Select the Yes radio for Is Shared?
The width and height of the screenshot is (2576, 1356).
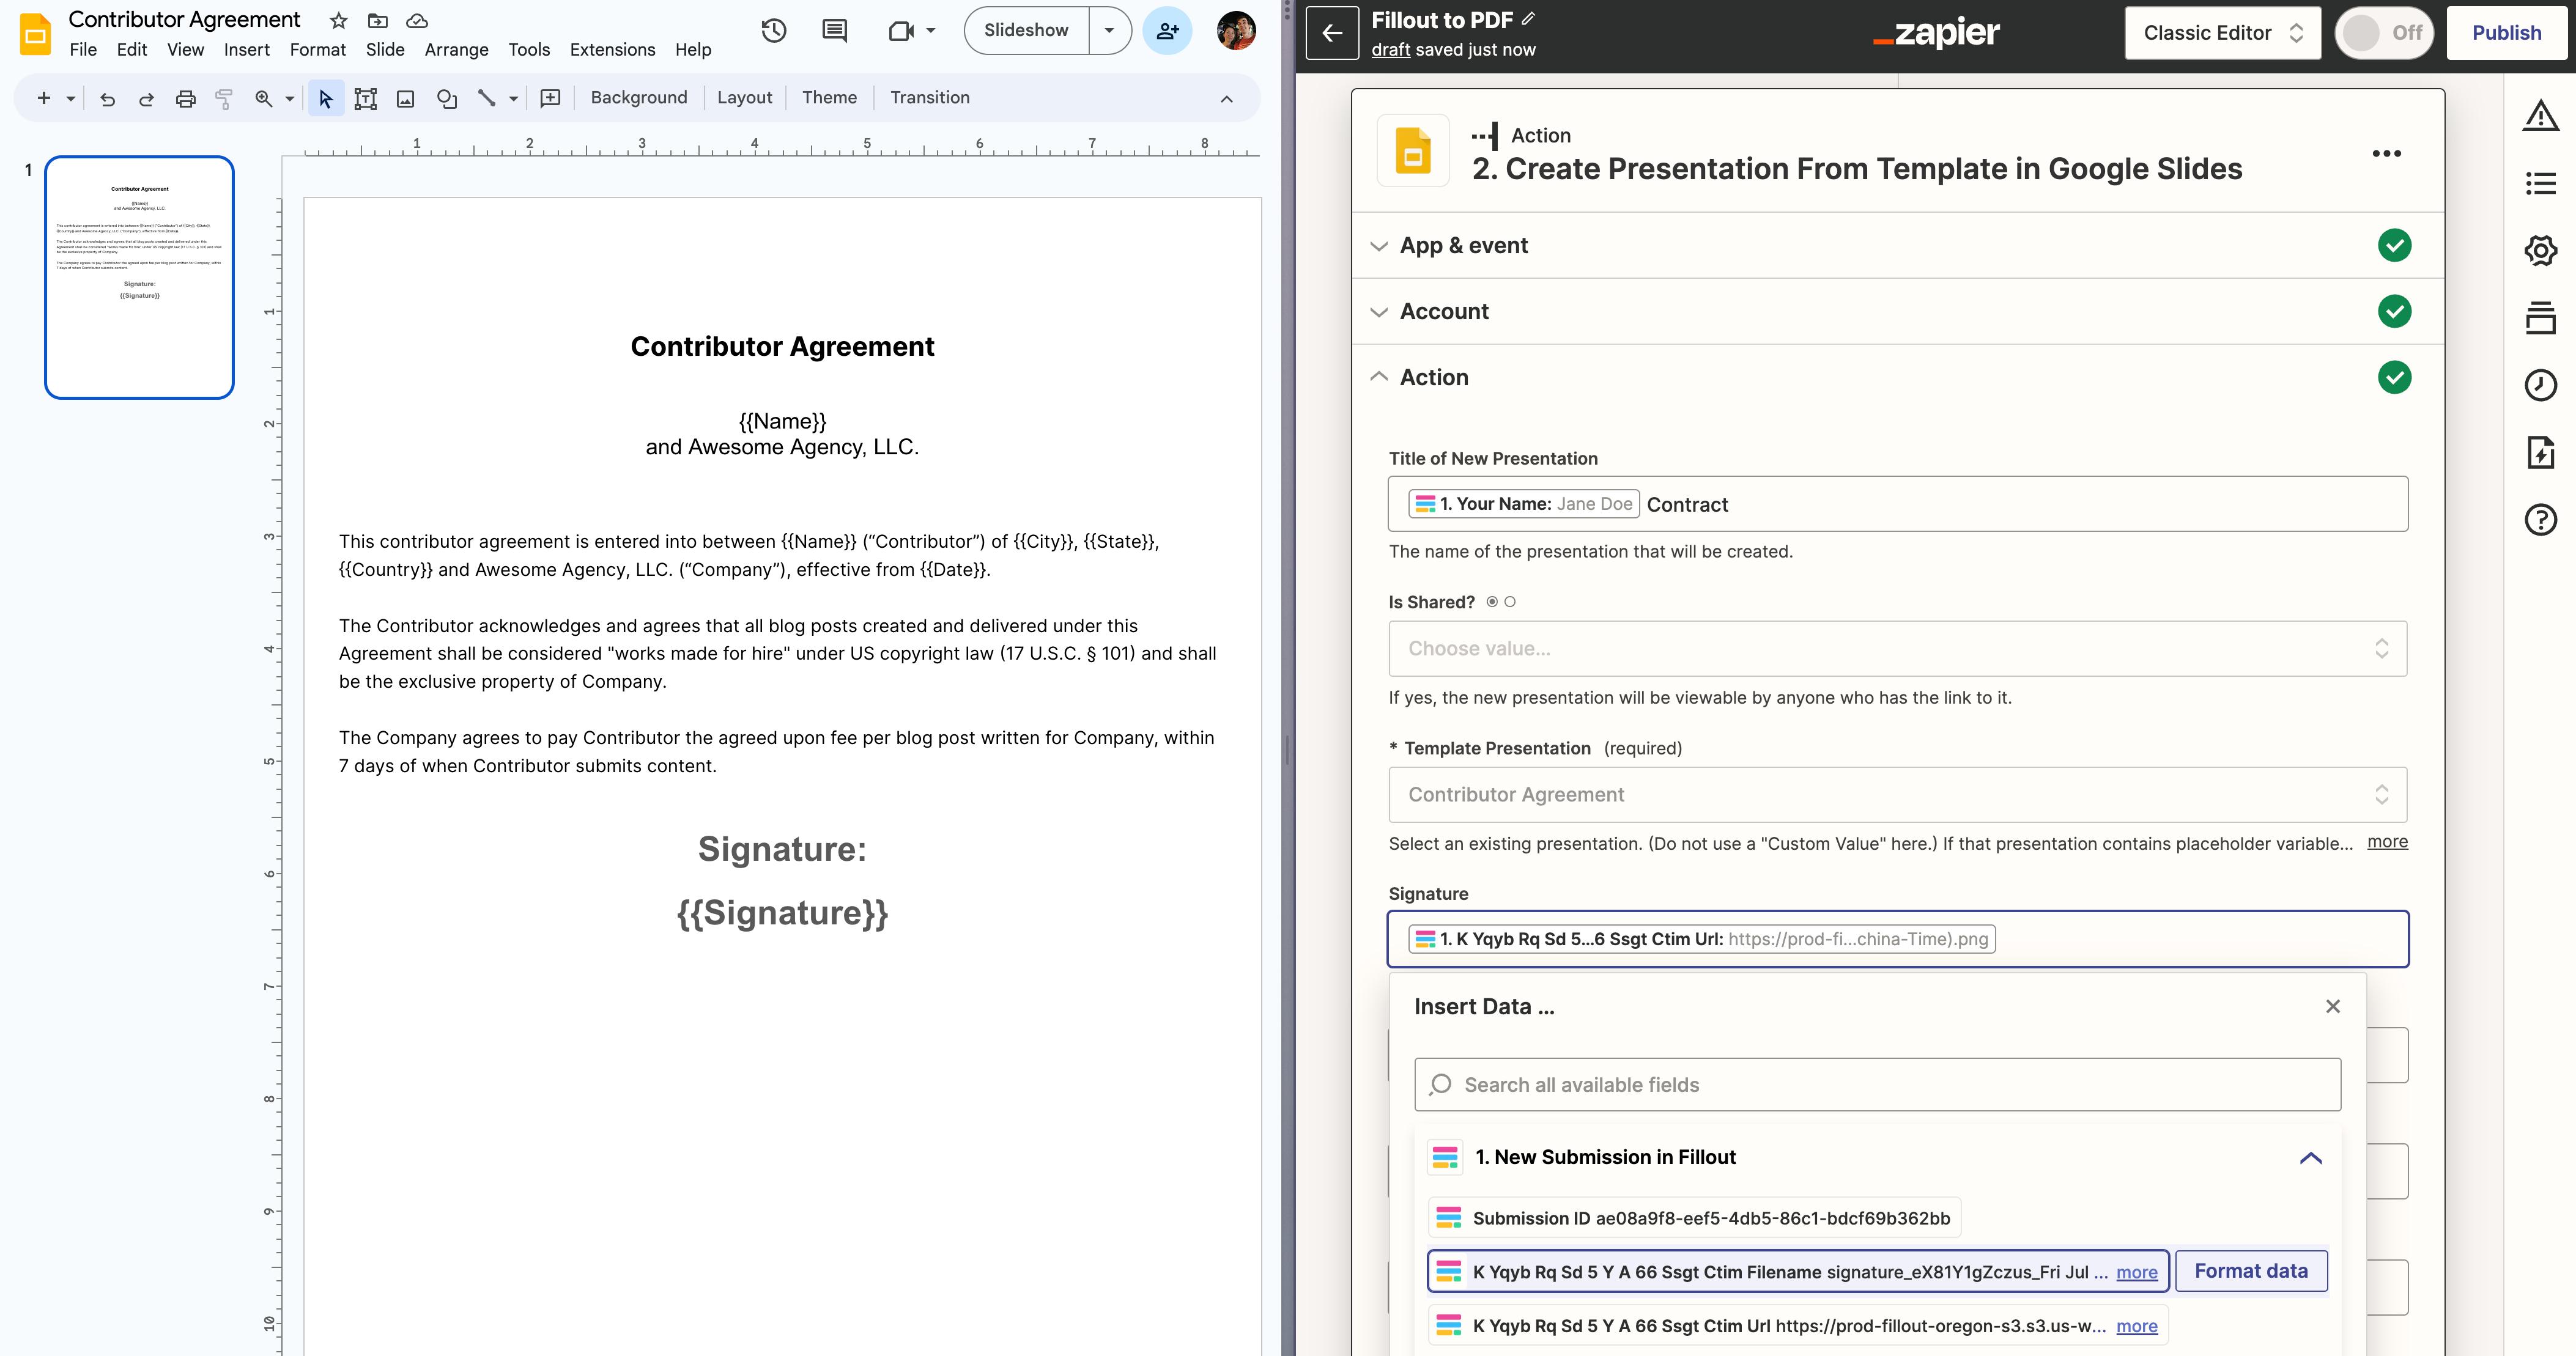1491,601
